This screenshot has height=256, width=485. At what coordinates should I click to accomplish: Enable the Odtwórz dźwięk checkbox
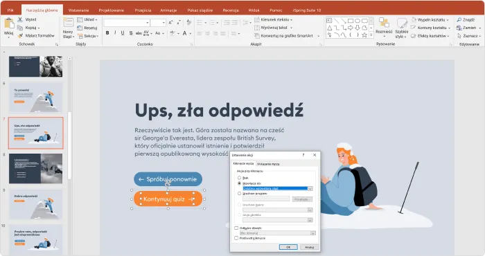pos(236,228)
